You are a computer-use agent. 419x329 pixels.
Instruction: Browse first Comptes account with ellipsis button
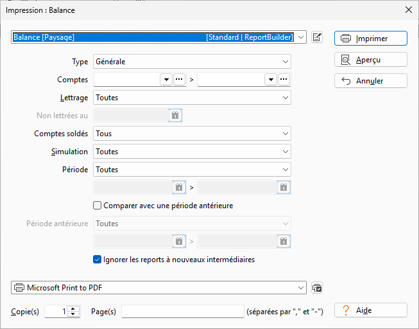pyautogui.click(x=179, y=80)
